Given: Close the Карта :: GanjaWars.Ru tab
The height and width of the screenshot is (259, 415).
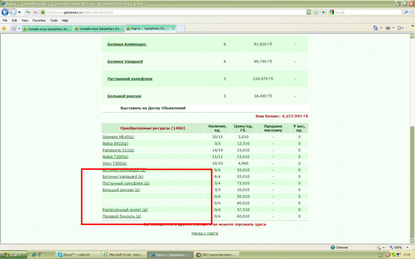Looking at the screenshot, I should [173, 29].
